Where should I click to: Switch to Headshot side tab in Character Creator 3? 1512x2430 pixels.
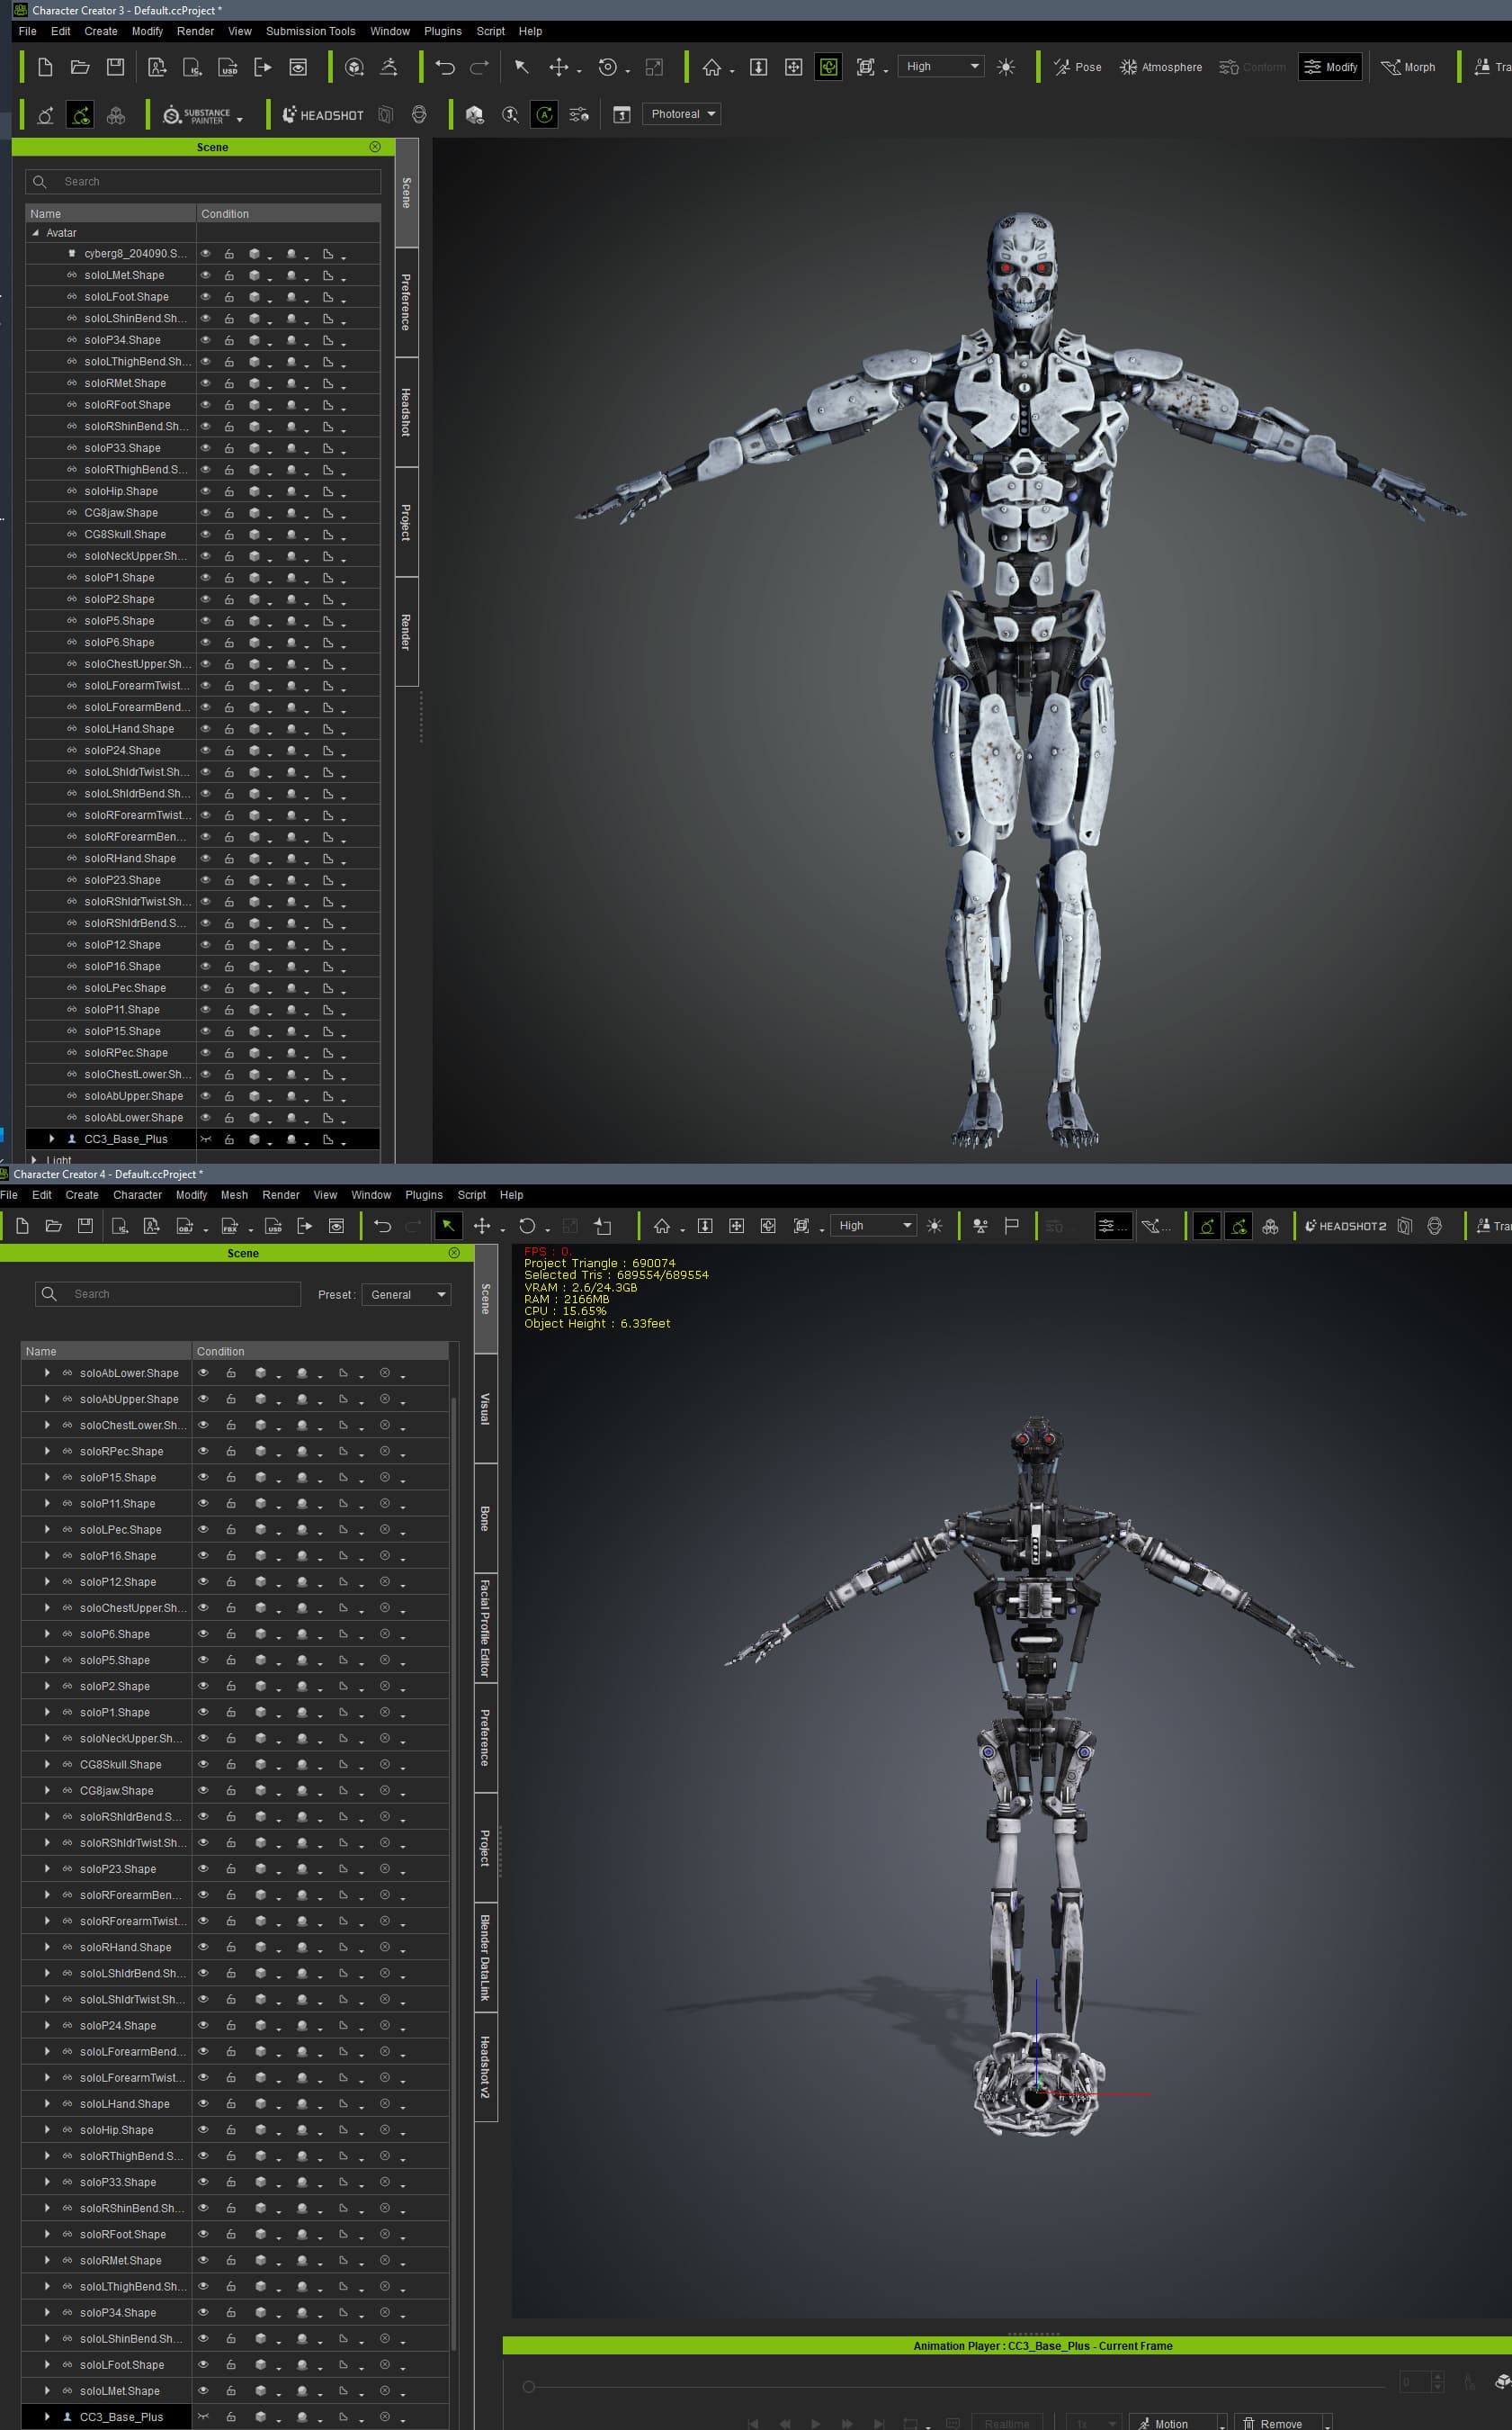[406, 411]
